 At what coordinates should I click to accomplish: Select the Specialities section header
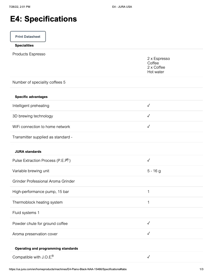24,46
